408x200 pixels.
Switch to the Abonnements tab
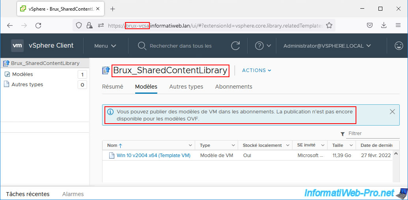pyautogui.click(x=234, y=87)
